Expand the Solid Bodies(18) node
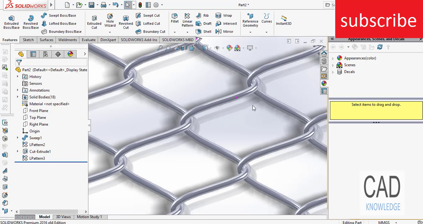 (x=18, y=97)
